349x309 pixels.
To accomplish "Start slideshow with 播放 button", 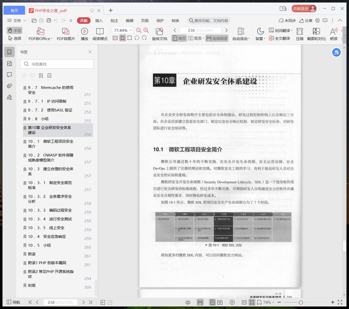I will [x=85, y=34].
